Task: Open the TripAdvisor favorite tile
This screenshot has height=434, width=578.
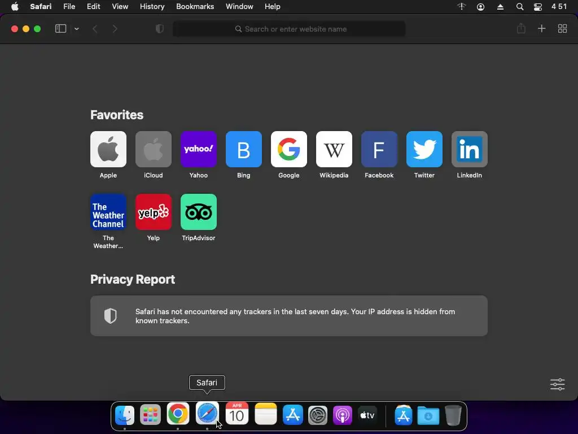Action: (x=198, y=212)
